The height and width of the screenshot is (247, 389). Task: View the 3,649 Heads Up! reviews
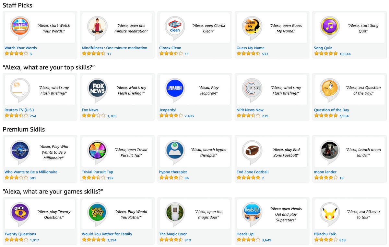pos(267,240)
